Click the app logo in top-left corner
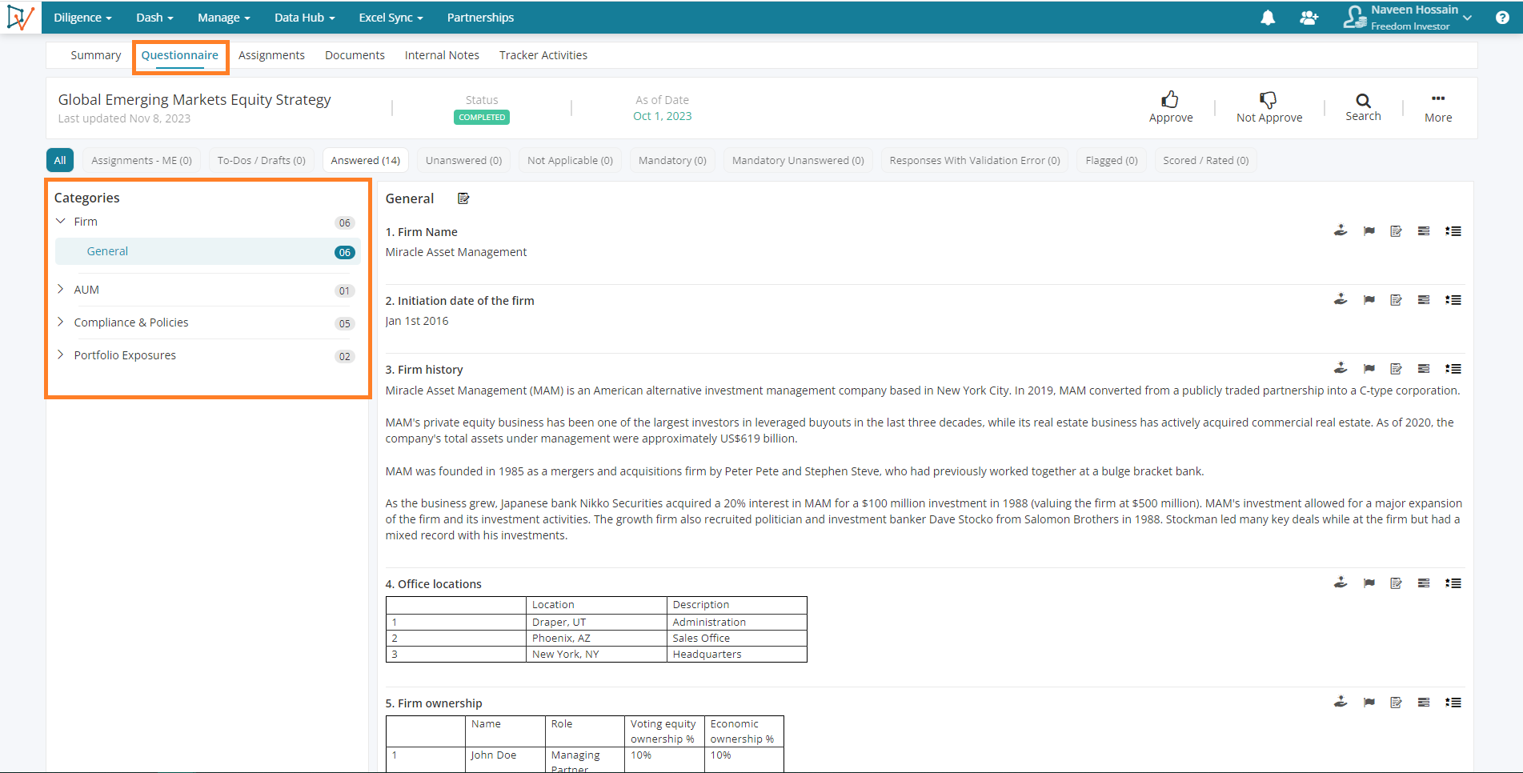The width and height of the screenshot is (1523, 773). [21, 17]
